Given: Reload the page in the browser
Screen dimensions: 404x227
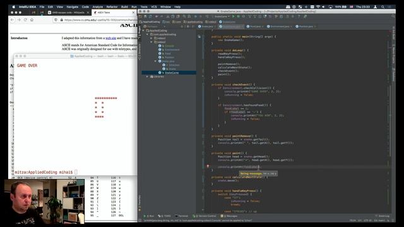Looking at the screenshot, I should click(x=25, y=20).
